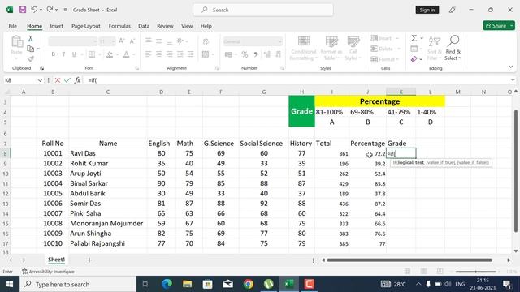Select the Ravi Das name cell
The image size is (520, 292).
pyautogui.click(x=108, y=153)
